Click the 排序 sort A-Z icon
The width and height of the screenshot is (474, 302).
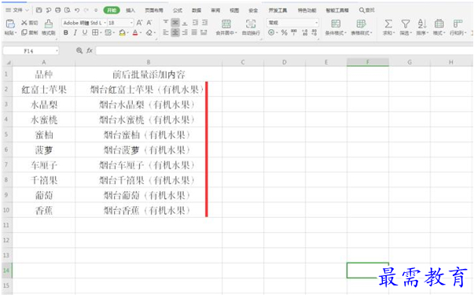422,24
